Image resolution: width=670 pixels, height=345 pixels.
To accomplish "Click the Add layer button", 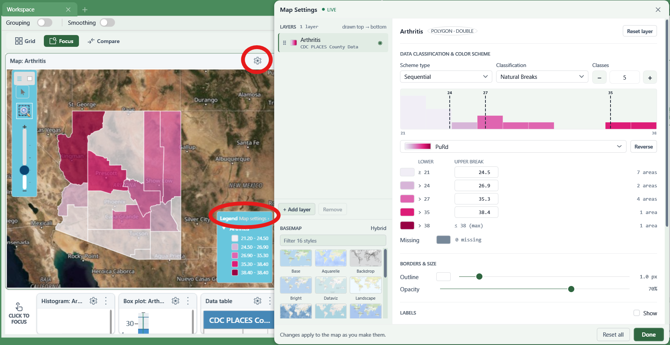I will [297, 209].
